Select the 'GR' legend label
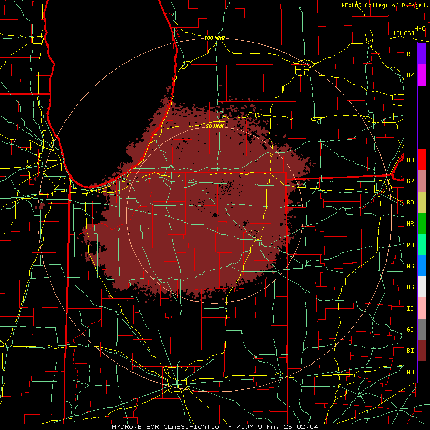This screenshot has width=430, height=430. click(x=410, y=181)
